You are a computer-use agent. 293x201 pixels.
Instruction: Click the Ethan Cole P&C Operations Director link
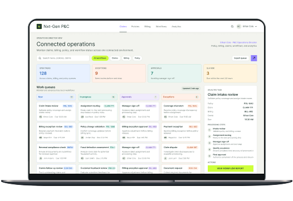pos(238,42)
